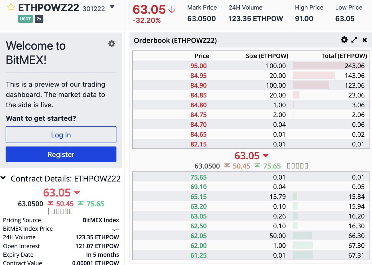
Task: Register for a BitMEX account
Action: (61, 154)
